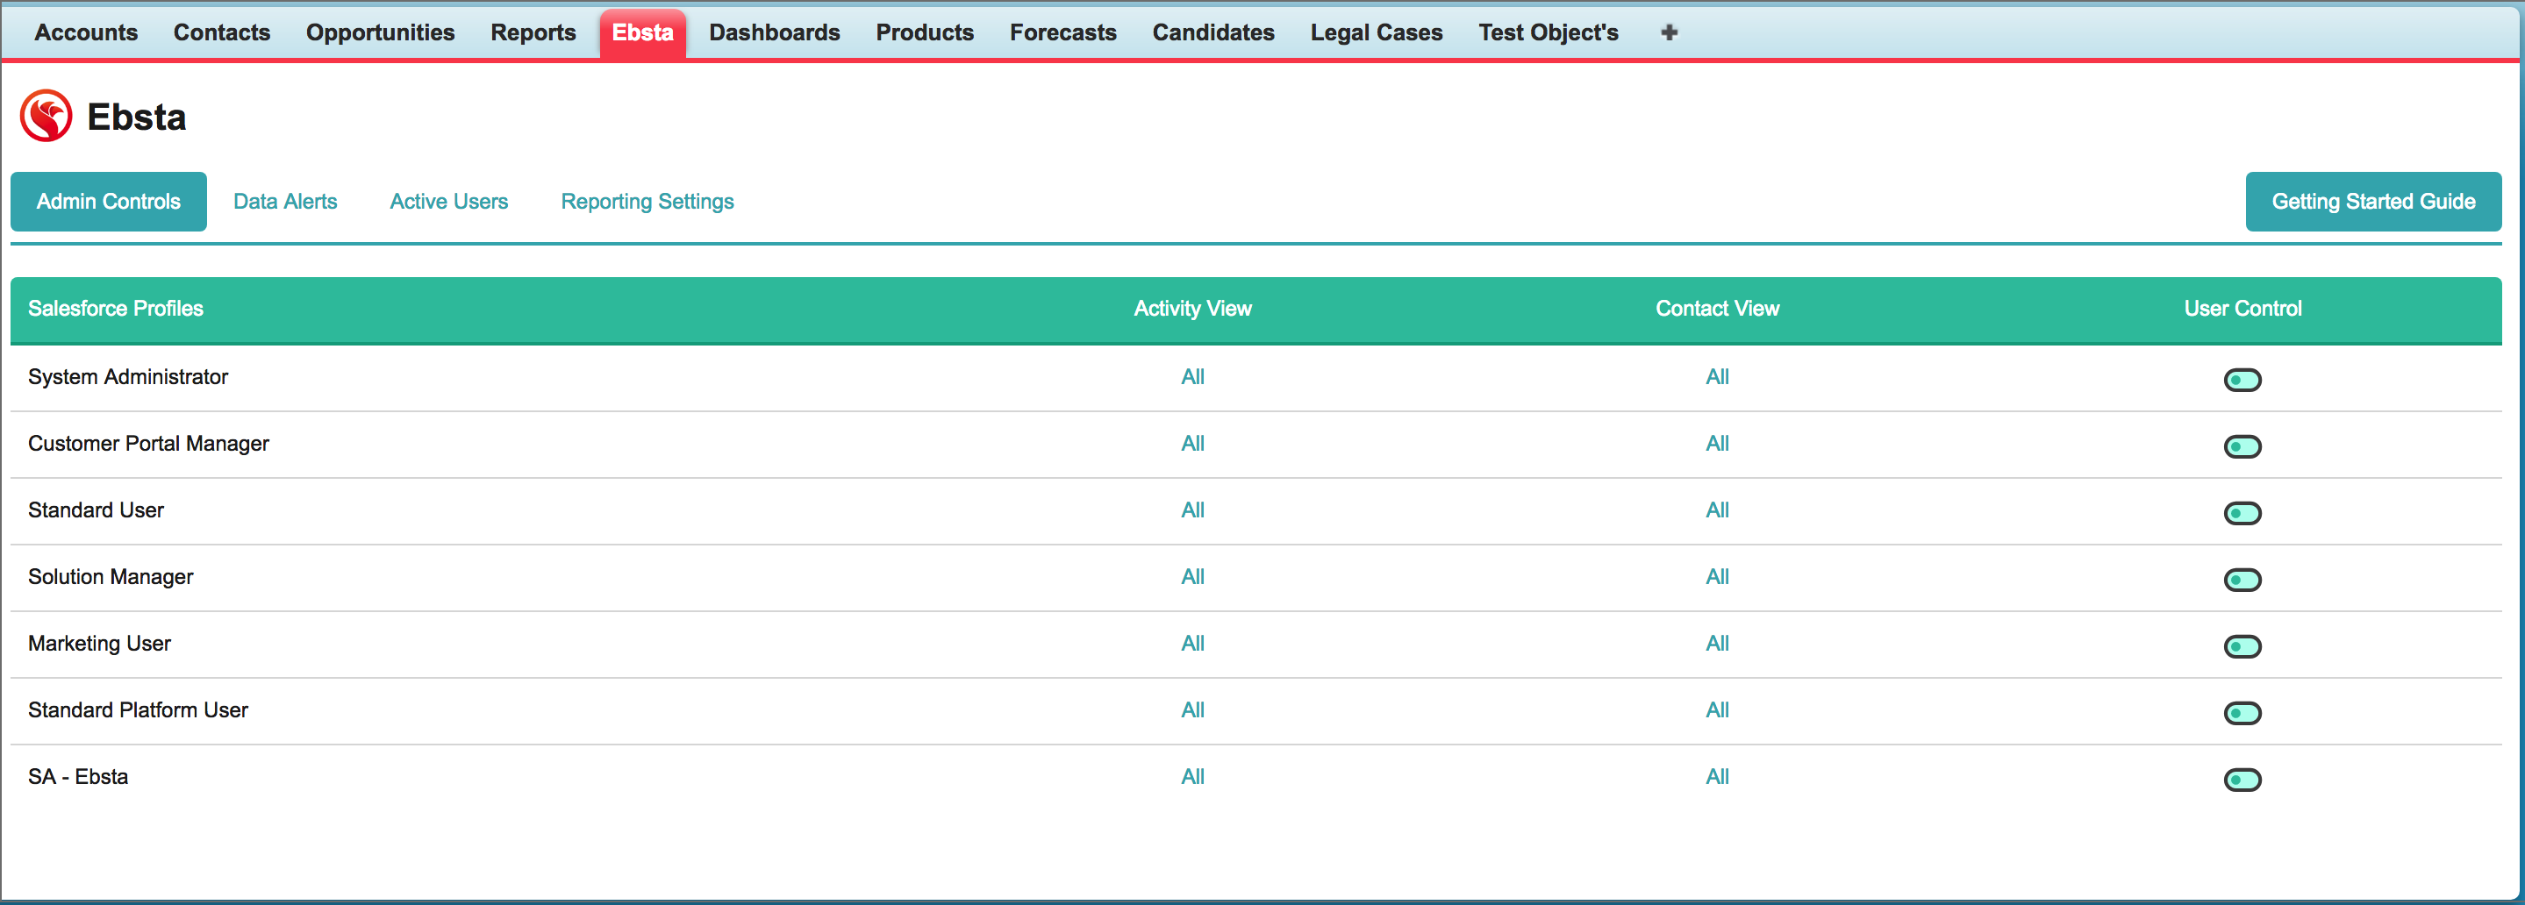Toggle User Control for SA - Ebsta

(2242, 780)
